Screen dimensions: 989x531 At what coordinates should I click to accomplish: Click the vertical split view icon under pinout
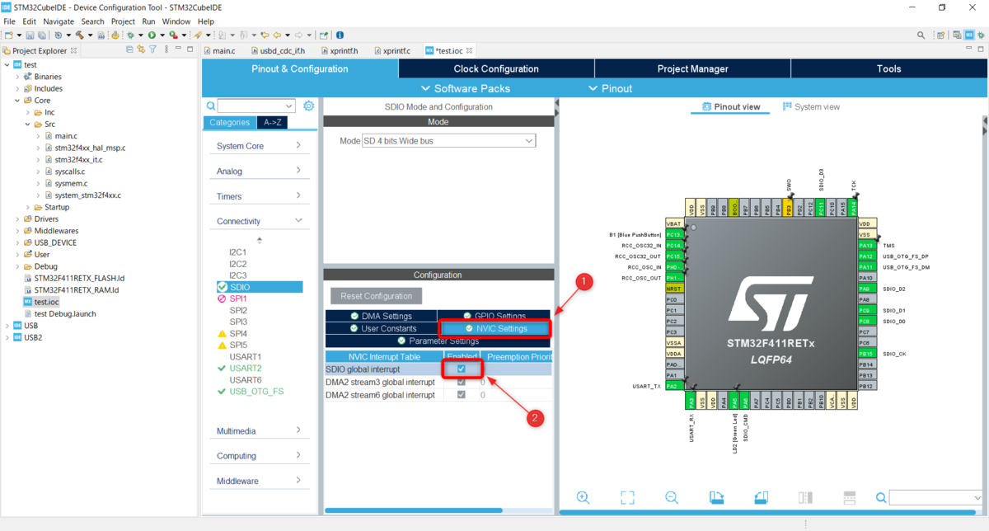coord(805,497)
